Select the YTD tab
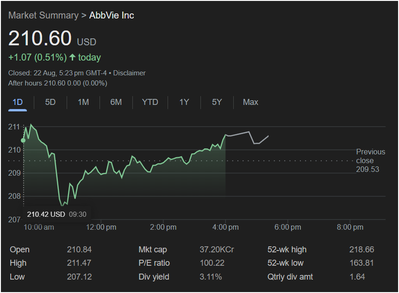399x293 pixels. click(150, 102)
